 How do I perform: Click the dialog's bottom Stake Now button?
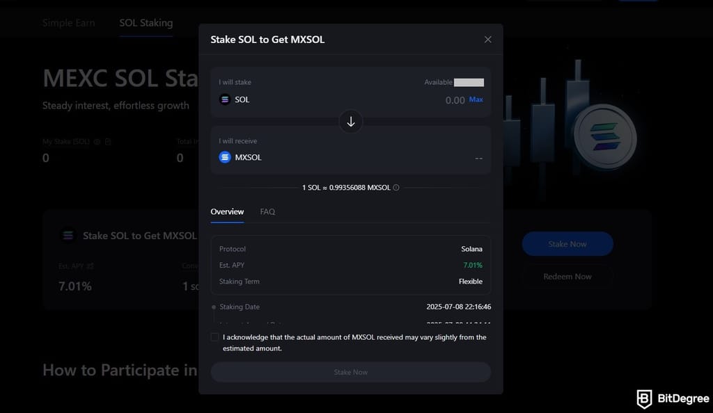click(x=351, y=372)
